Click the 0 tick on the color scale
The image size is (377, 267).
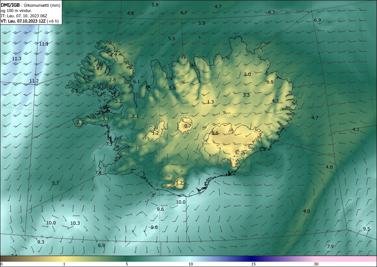(2, 264)
